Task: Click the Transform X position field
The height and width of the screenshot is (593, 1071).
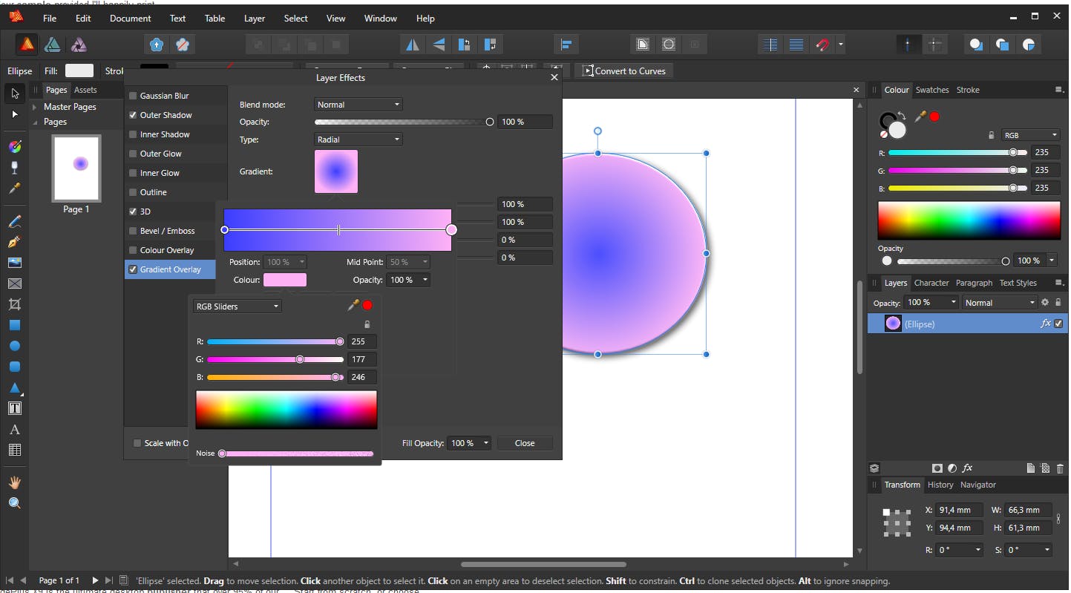Action: click(959, 510)
